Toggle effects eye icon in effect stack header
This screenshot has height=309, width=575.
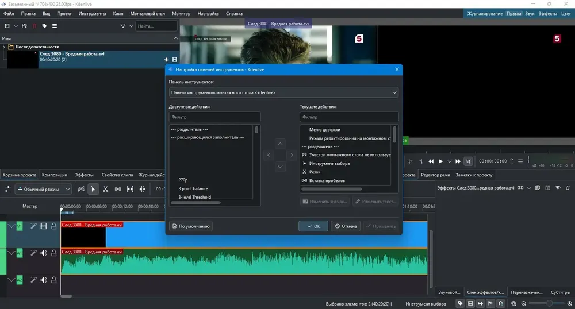pos(557,188)
